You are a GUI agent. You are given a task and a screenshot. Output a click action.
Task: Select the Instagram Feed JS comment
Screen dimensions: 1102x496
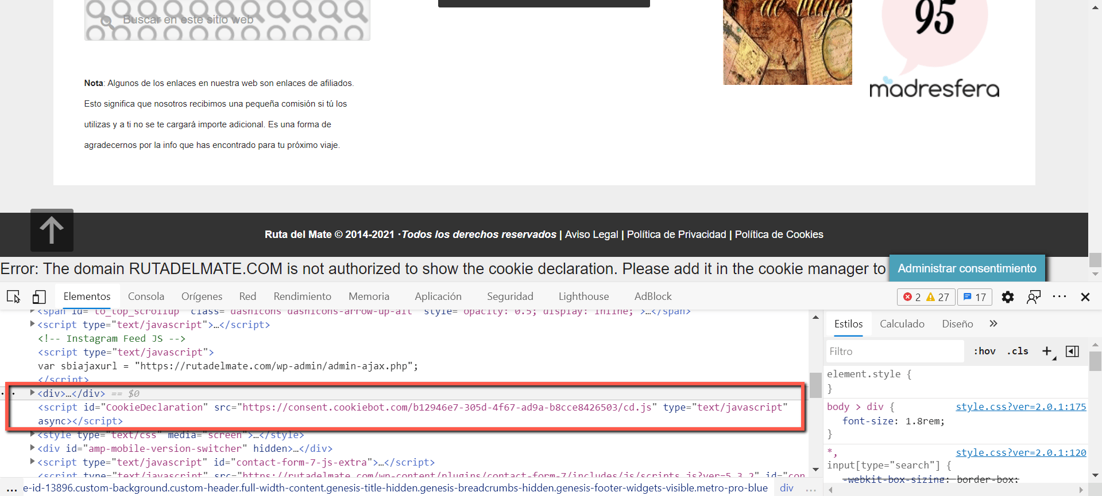tap(112, 338)
